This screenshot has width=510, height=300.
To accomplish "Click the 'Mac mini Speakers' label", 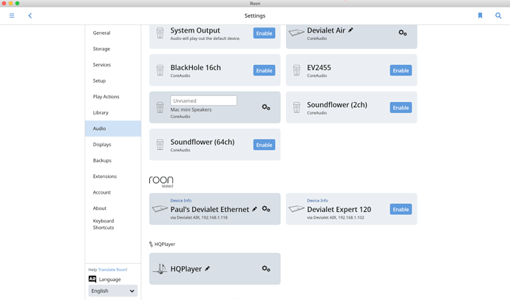I will tap(191, 109).
